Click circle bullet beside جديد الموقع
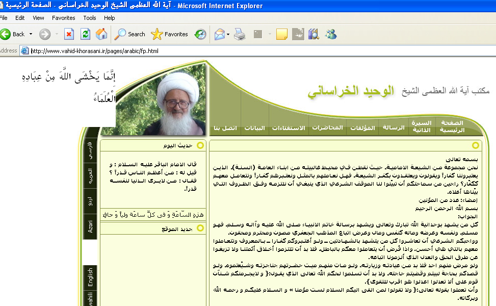 [x=200, y=228]
